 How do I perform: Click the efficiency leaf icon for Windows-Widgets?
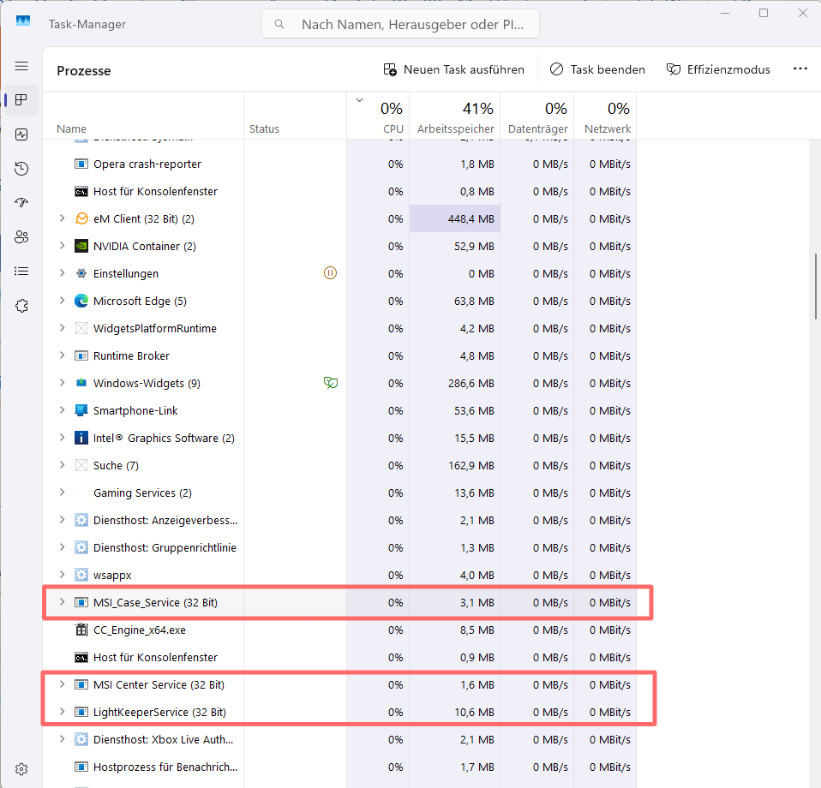pos(331,383)
